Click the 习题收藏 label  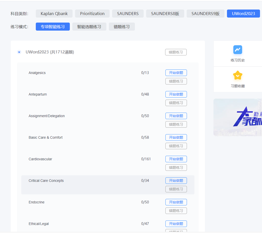coord(238,86)
